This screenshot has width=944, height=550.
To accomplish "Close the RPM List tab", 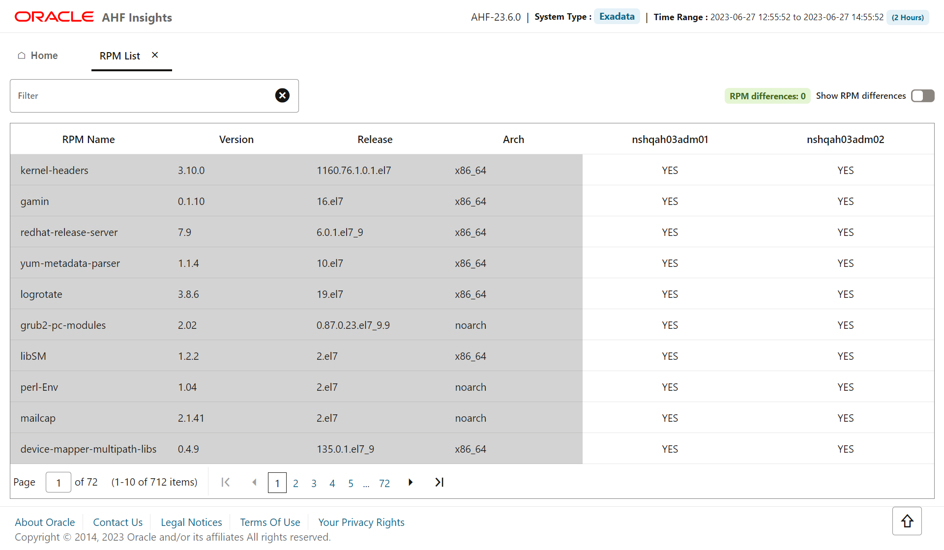I will coord(155,55).
